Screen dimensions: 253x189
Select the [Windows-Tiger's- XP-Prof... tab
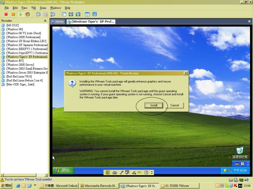tap(91, 22)
